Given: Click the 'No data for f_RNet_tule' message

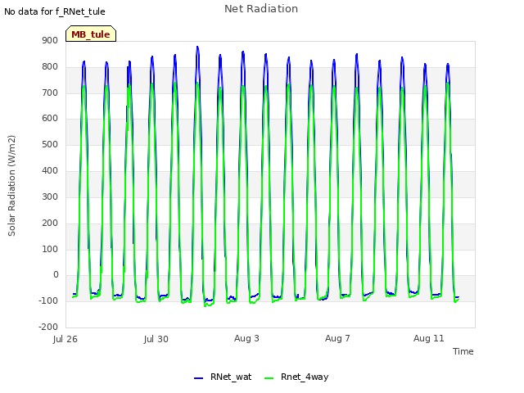Looking at the screenshot, I should 55,11.
